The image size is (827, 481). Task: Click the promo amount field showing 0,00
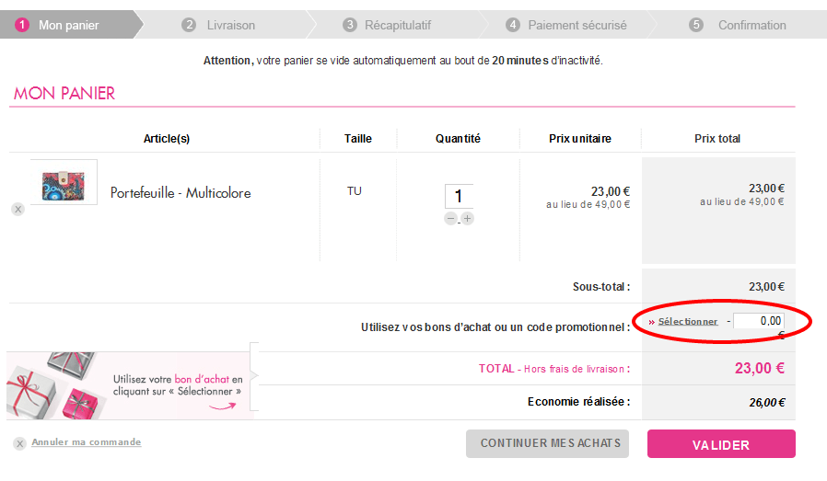point(760,321)
